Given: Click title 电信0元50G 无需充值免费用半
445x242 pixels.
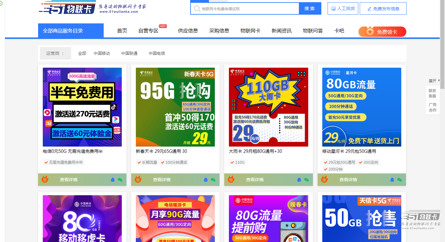Looking at the screenshot, I should click(x=73, y=151).
